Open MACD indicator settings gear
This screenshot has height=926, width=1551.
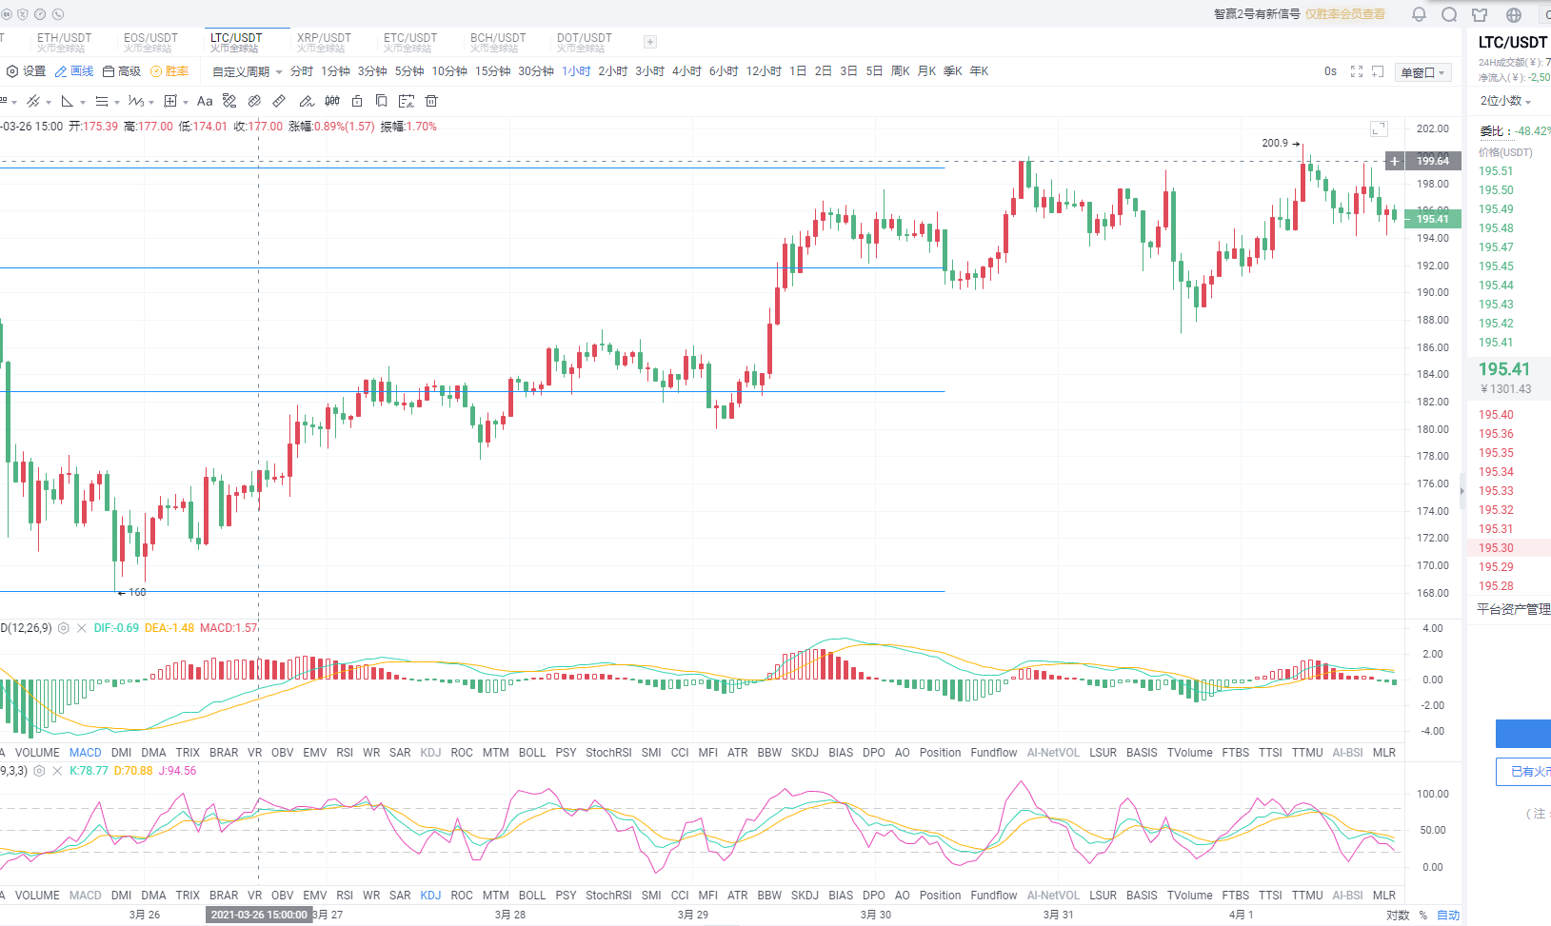coord(64,628)
